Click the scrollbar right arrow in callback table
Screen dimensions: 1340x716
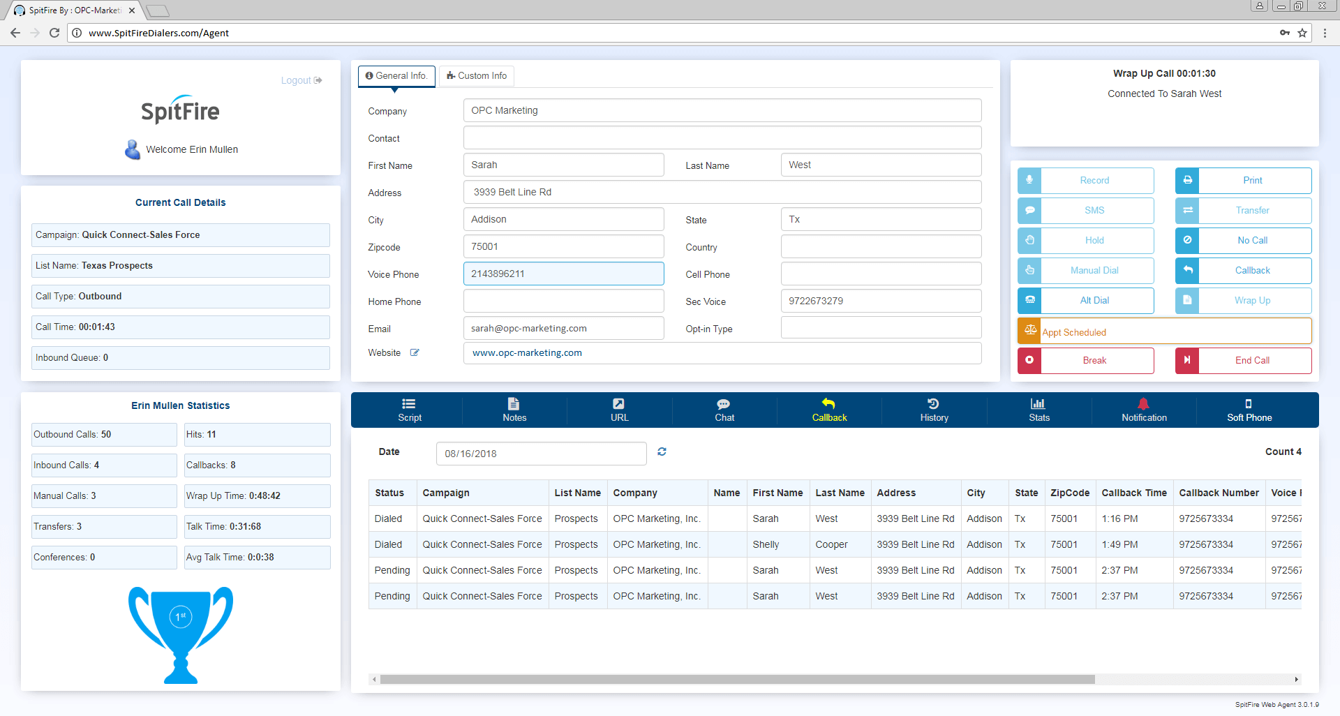pyautogui.click(x=1296, y=679)
